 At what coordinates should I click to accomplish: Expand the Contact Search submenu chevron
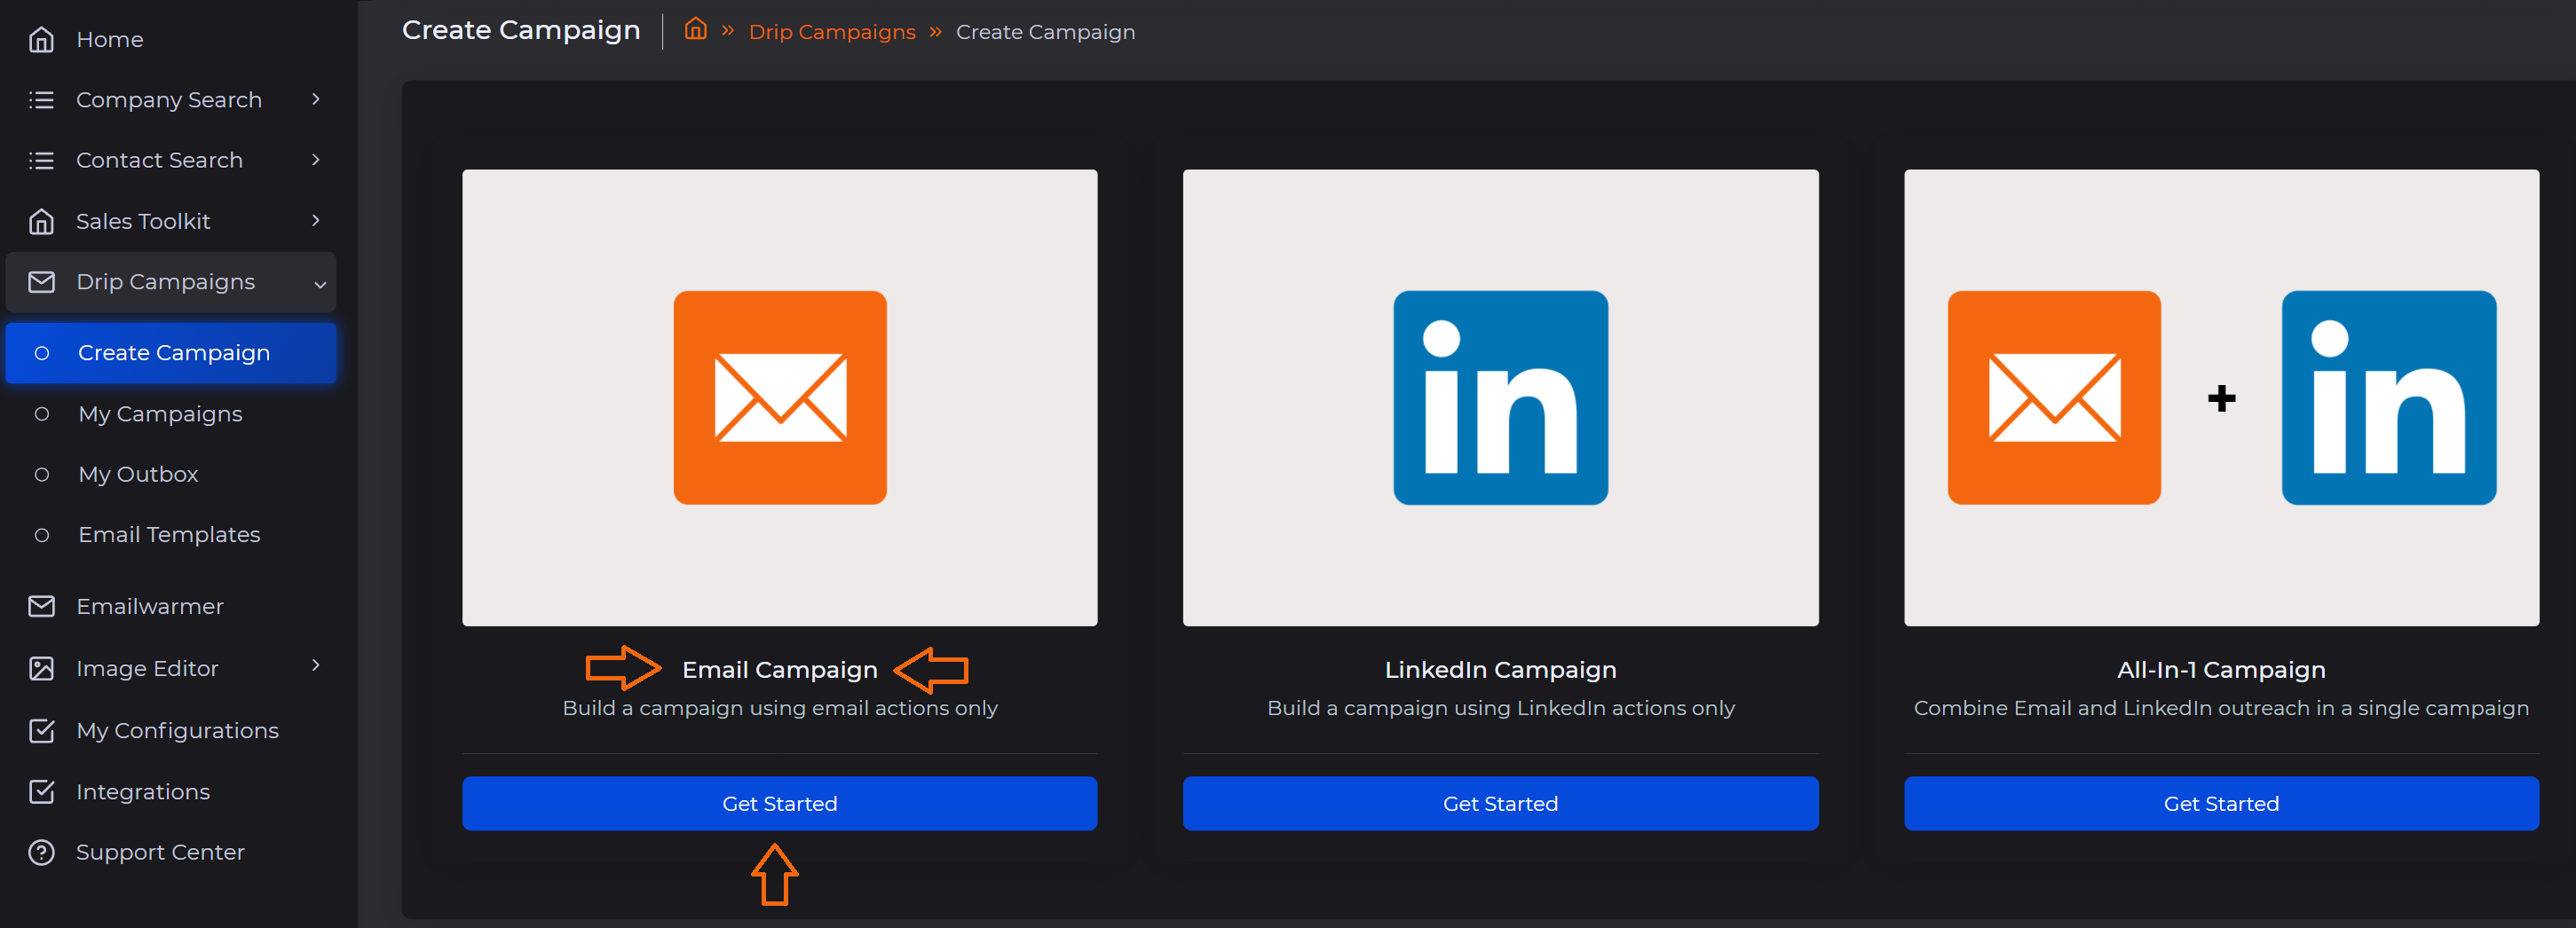[x=316, y=159]
